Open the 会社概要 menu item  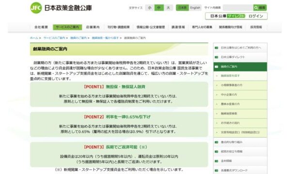click(x=41, y=27)
